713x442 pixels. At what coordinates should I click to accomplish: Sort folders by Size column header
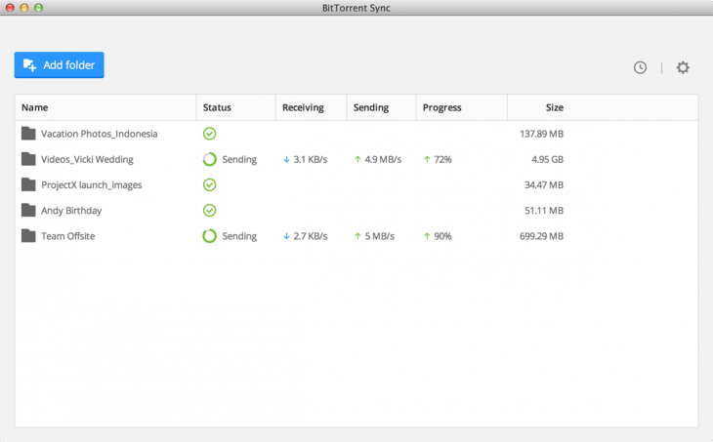click(x=554, y=107)
